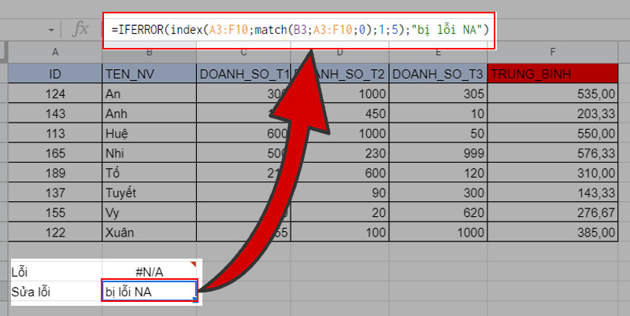This screenshot has height=316, width=630.
Task: Select column B header
Action: point(147,53)
